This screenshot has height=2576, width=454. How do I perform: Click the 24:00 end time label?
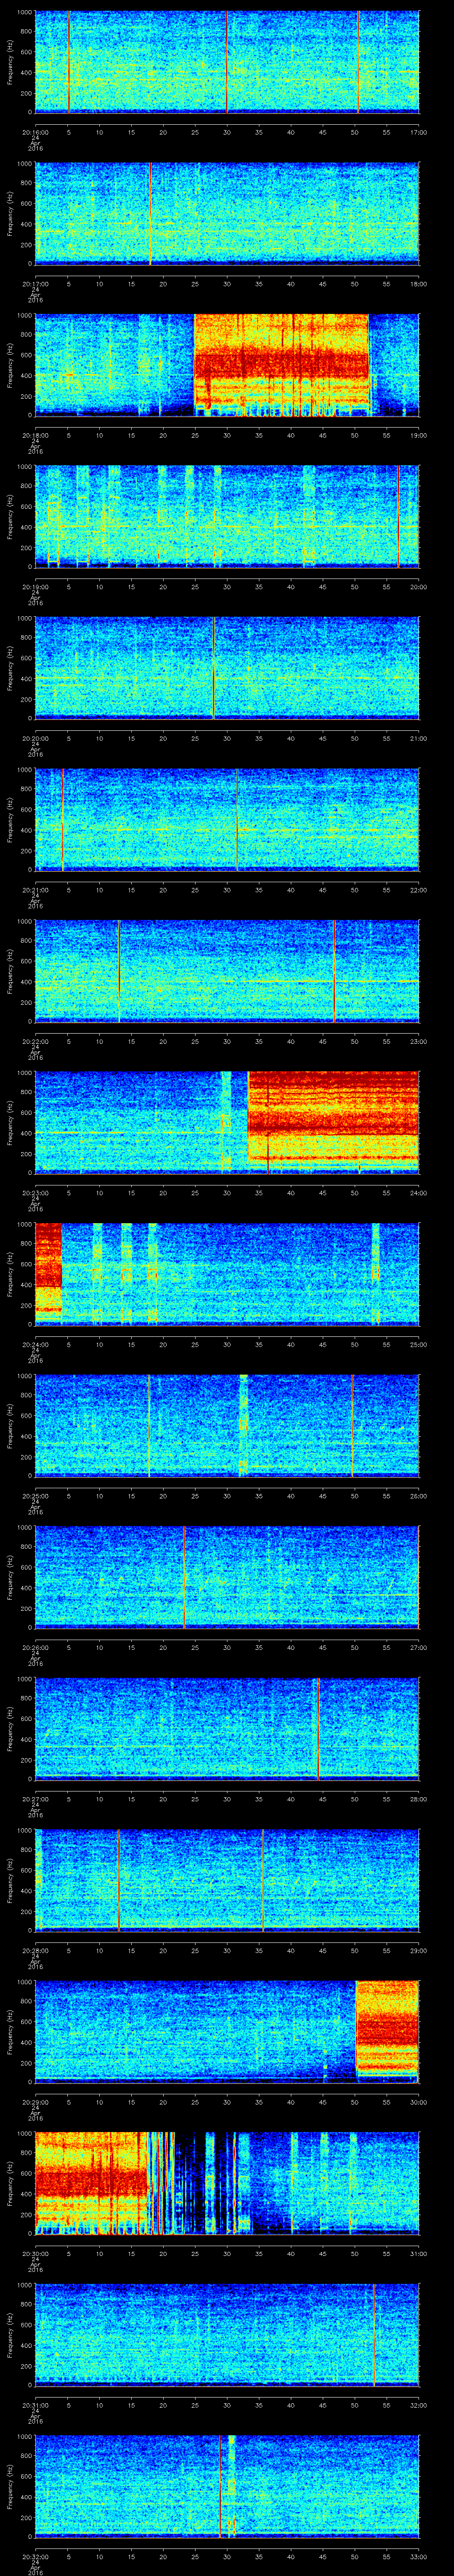tap(419, 1193)
